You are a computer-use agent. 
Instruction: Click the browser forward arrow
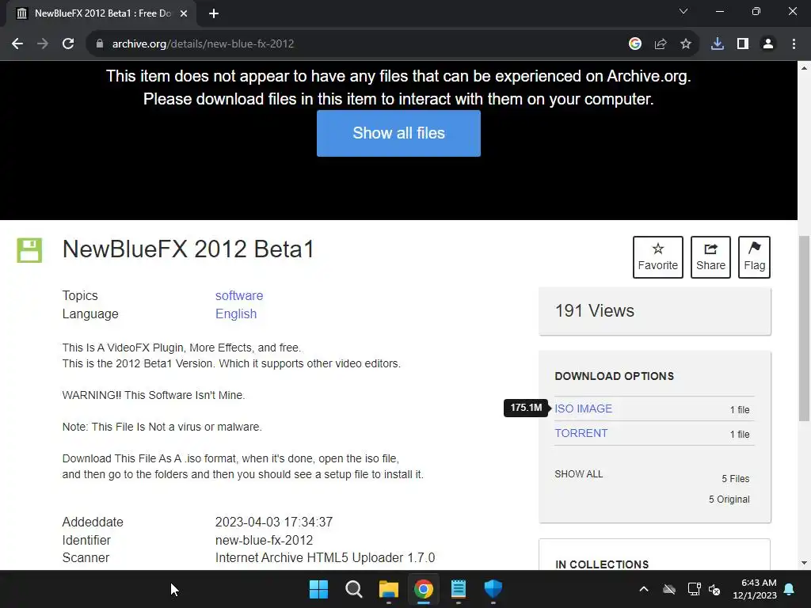point(43,44)
